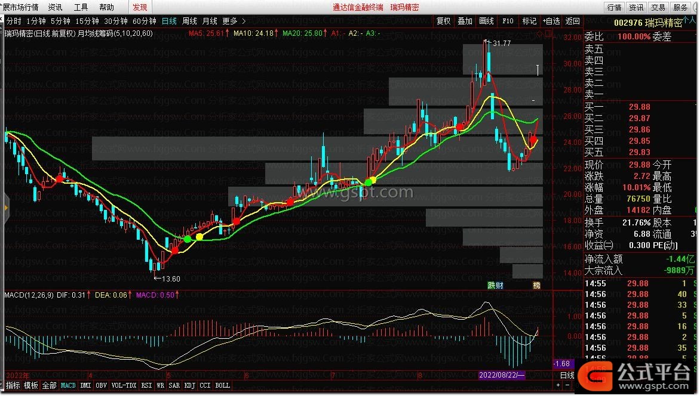Open the 发现 (discover) tab
This screenshot has width=700, height=396.
click(140, 7)
